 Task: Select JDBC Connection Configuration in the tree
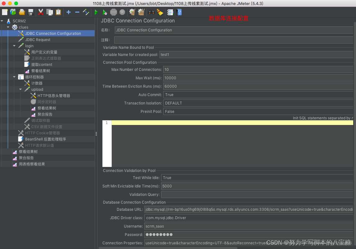(x=53, y=34)
